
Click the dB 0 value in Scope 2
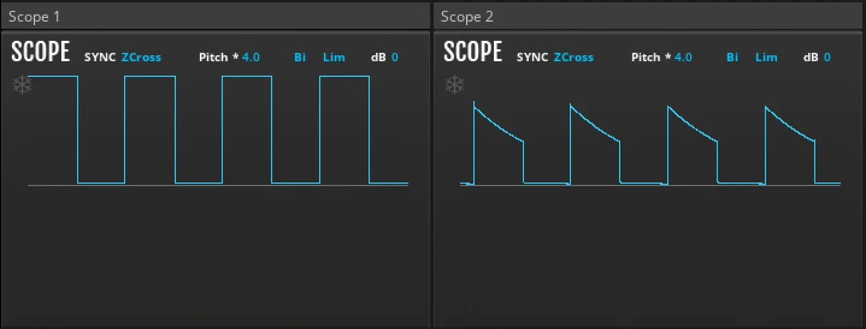pyautogui.click(x=827, y=57)
